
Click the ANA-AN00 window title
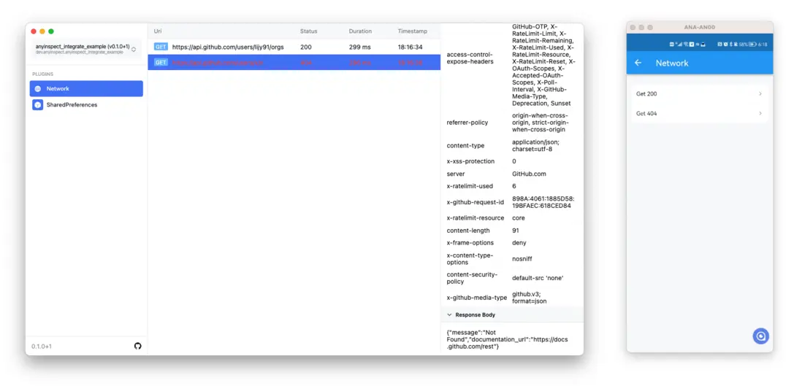(699, 27)
